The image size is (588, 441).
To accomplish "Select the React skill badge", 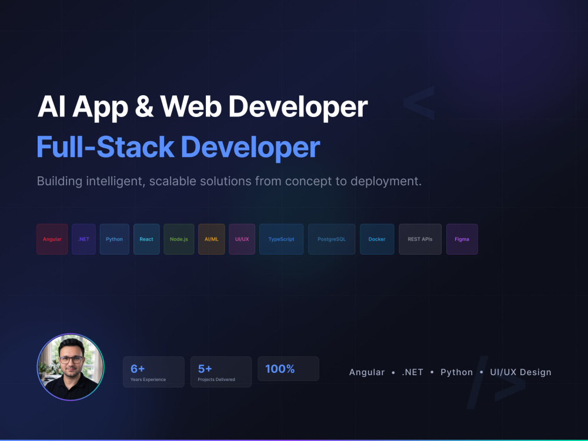I will (x=146, y=239).
